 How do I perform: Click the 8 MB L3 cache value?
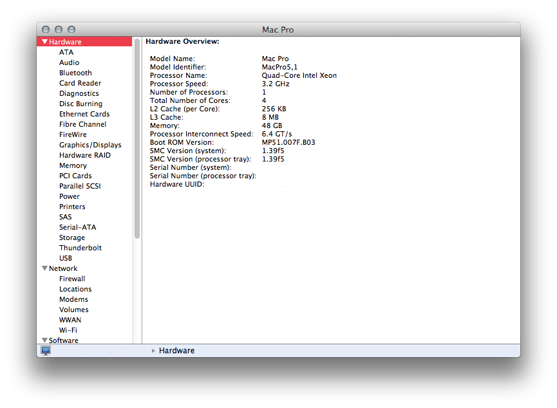[x=270, y=117]
